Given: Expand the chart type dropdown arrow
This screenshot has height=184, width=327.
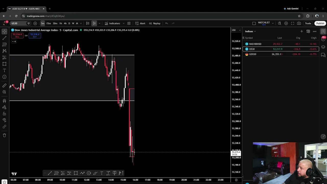Looking at the screenshot, I should click(x=99, y=23).
